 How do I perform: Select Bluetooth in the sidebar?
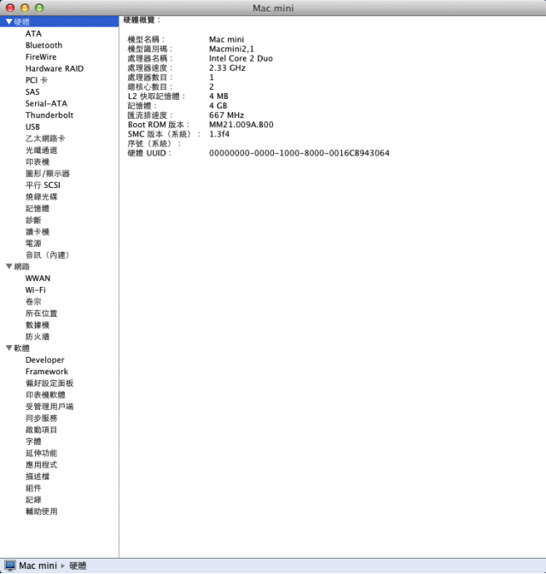coord(44,45)
